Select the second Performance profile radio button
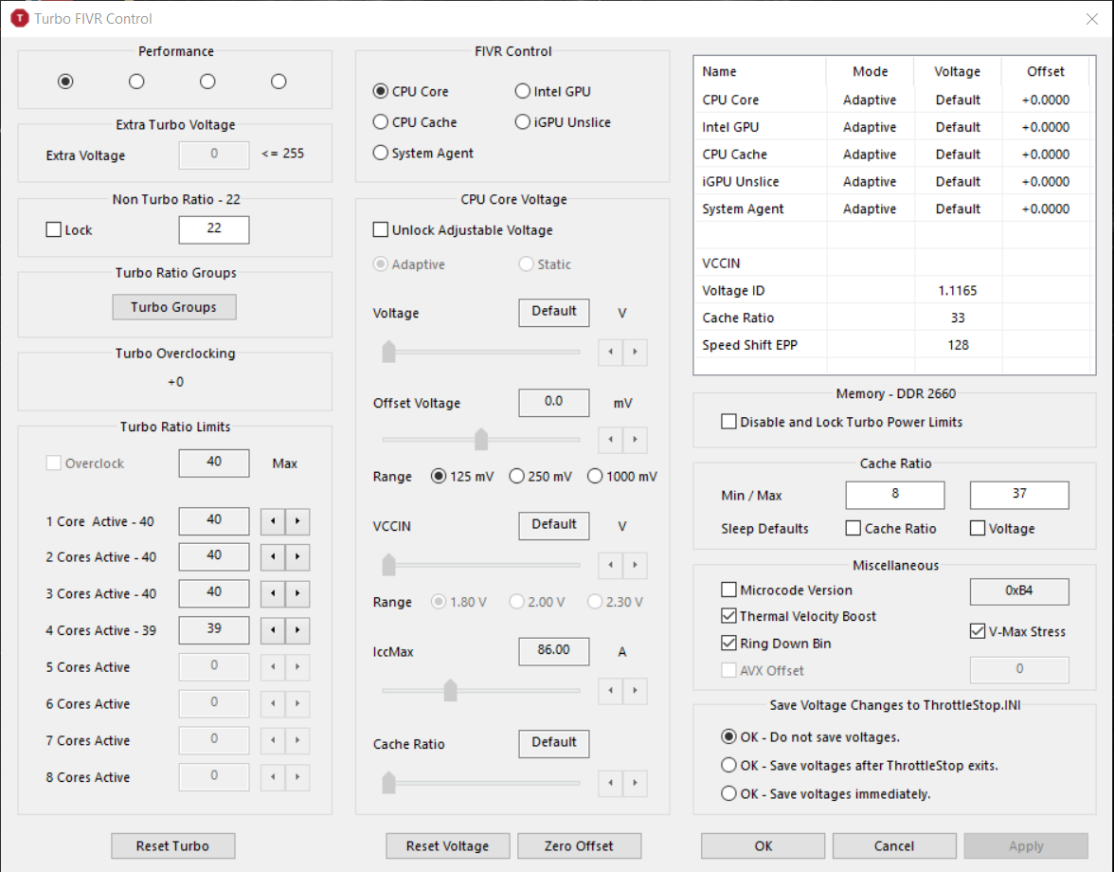The image size is (1114, 872). pyautogui.click(x=136, y=82)
